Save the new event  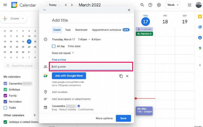tap(123, 118)
